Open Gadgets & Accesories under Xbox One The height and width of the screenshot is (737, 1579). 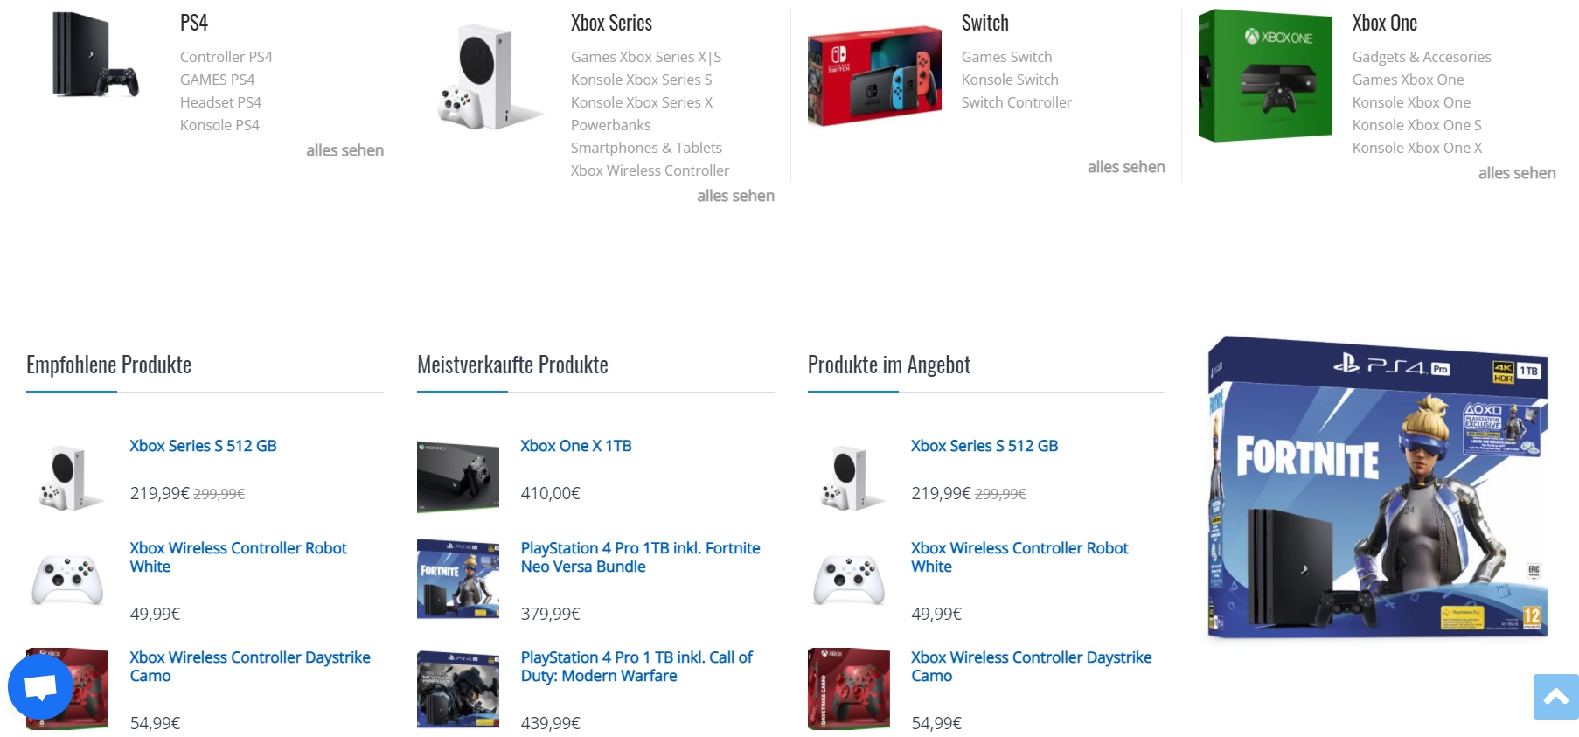pyautogui.click(x=1422, y=57)
